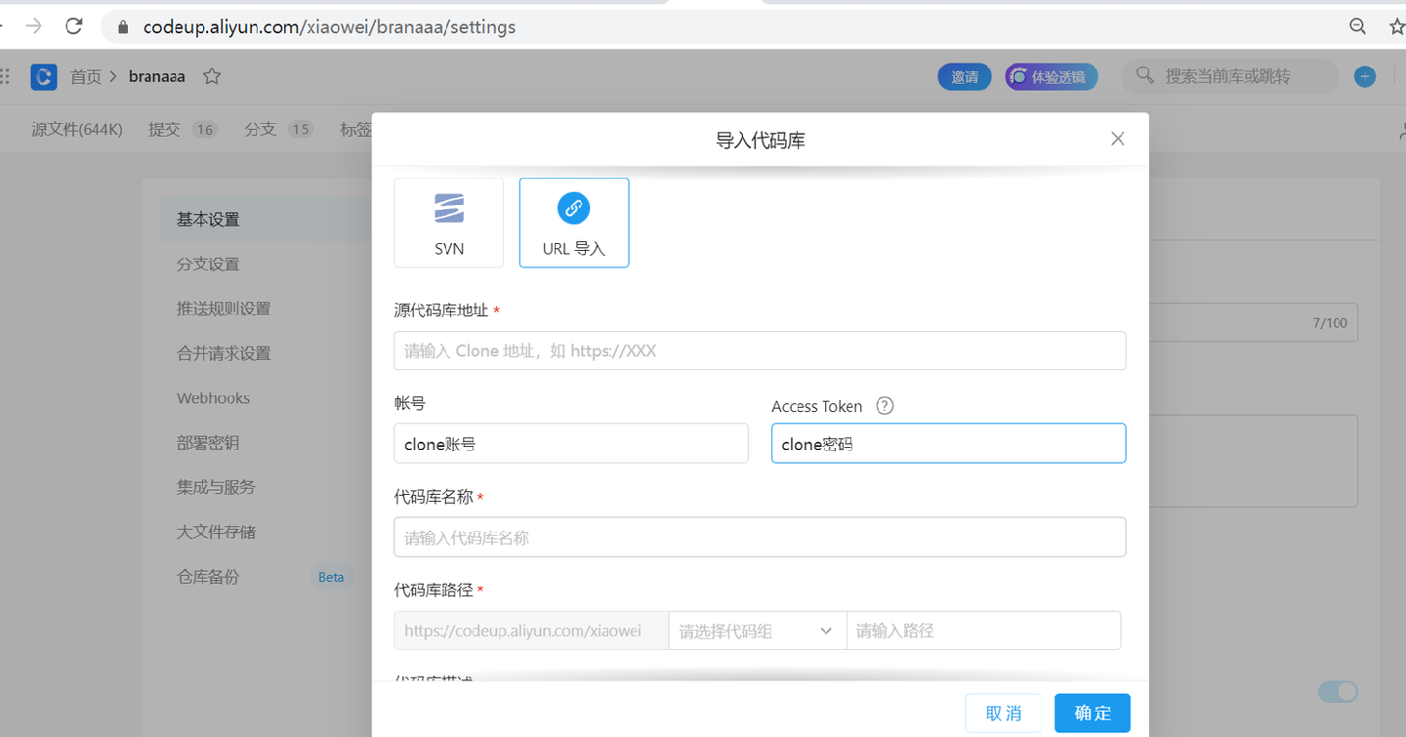This screenshot has height=737, width=1406.
Task: Open the 提交 tab
Action: (164, 129)
